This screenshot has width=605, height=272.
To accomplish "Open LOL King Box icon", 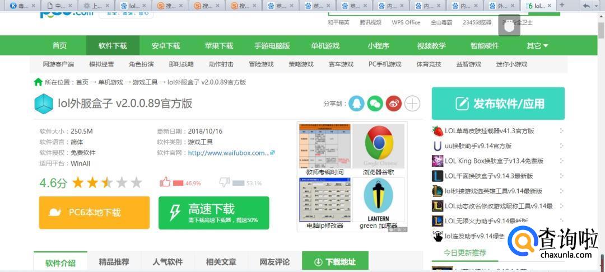I will tap(438, 161).
